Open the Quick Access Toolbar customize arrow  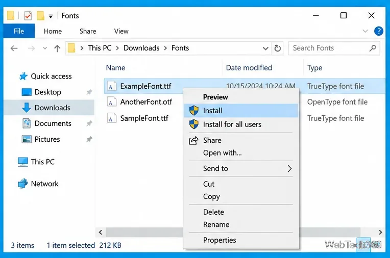[x=51, y=16]
